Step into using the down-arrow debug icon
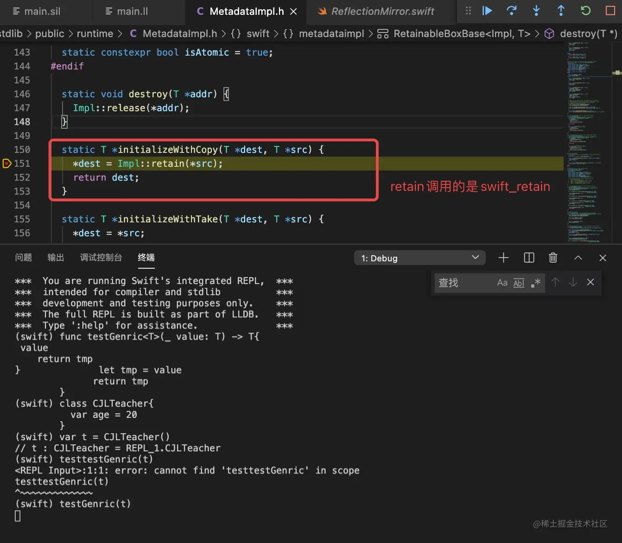The width and height of the screenshot is (622, 543). (536, 11)
